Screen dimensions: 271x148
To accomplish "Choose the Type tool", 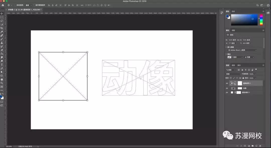I will click(x=2, y=65).
